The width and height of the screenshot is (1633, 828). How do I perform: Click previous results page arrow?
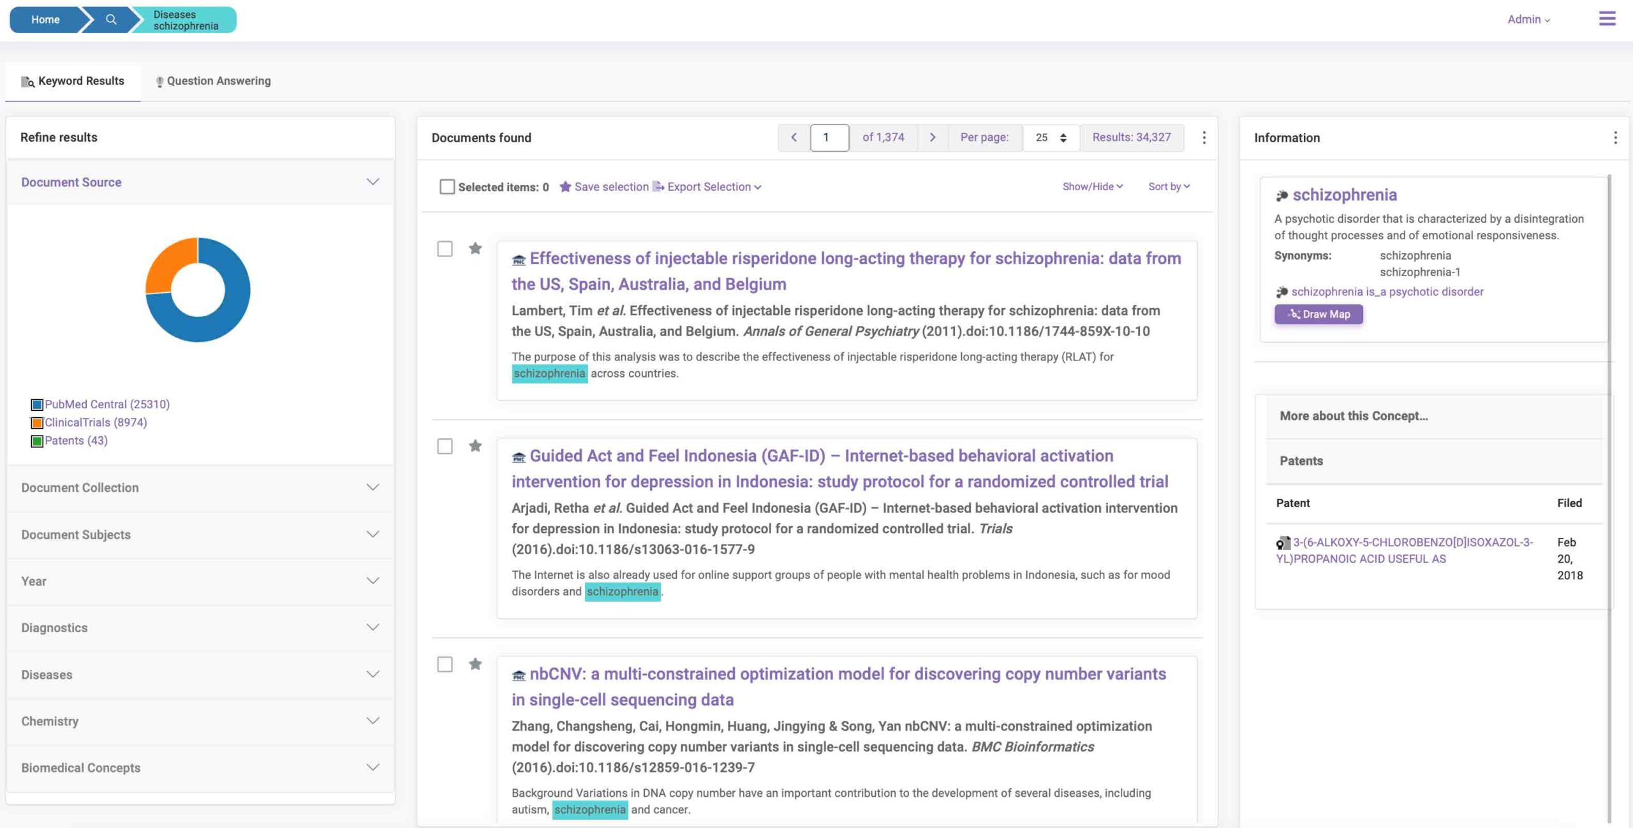tap(794, 137)
